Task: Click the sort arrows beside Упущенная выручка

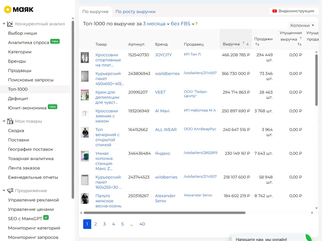Action: [300, 44]
